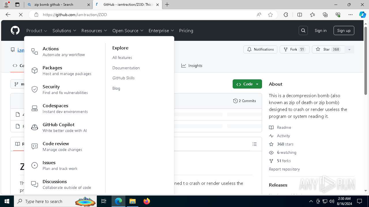Click the Codespaces icon
The width and height of the screenshot is (369, 207).
pyautogui.click(x=35, y=108)
